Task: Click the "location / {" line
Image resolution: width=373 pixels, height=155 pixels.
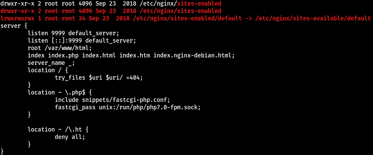Action: pyautogui.click(x=48, y=70)
